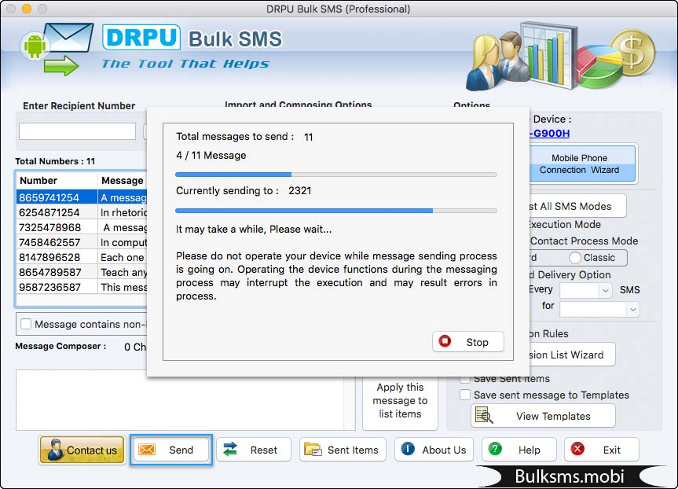The image size is (678, 489).
Task: Open Sent Items button label
Action: [x=353, y=450]
